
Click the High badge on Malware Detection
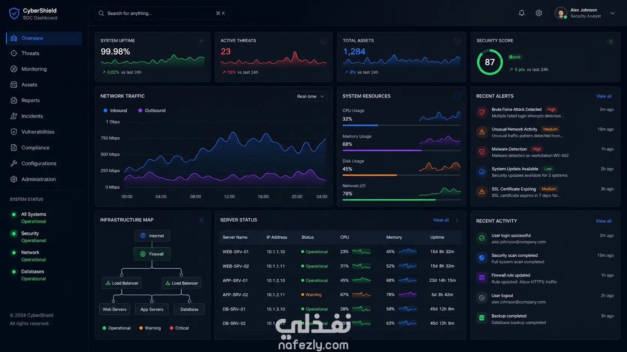click(537, 149)
